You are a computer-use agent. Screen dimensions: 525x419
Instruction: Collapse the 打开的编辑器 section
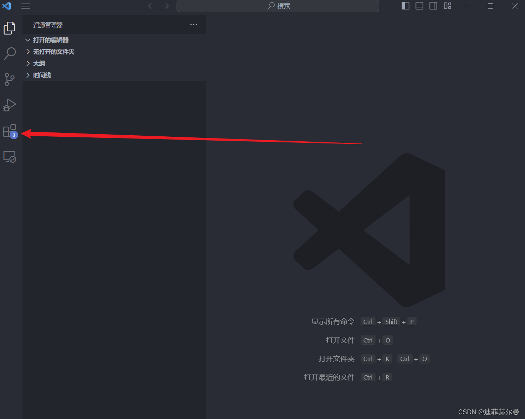(114, 40)
